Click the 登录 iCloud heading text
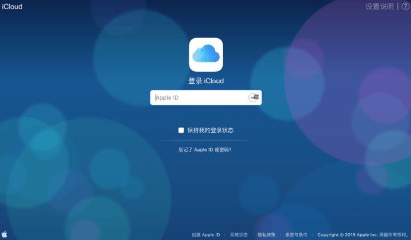 coord(206,81)
